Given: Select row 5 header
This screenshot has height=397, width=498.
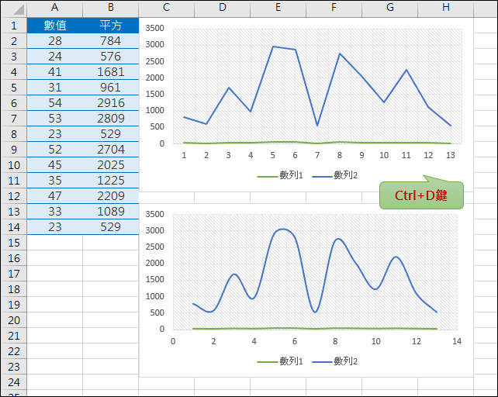Looking at the screenshot, I should click(x=14, y=88).
